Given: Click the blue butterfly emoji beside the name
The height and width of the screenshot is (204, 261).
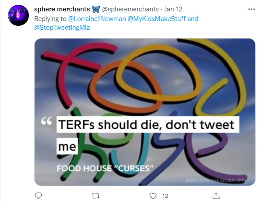Looking at the screenshot, I should pyautogui.click(x=96, y=9).
